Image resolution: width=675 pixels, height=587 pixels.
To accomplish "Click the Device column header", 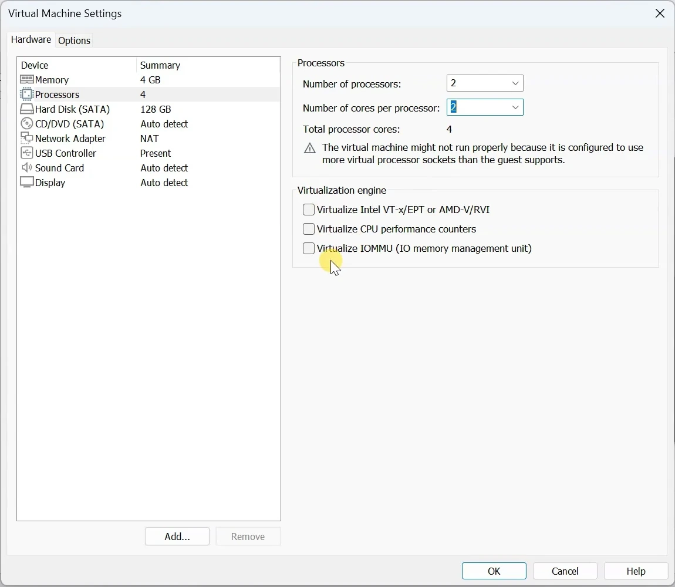I will (x=35, y=65).
